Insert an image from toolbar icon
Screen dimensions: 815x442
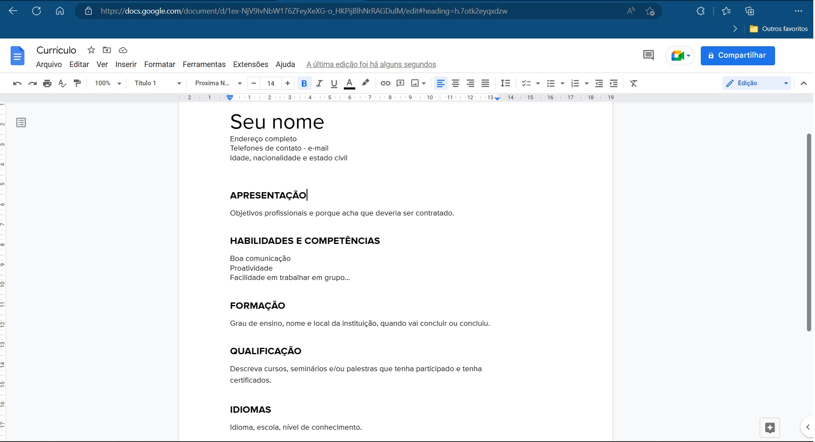[415, 84]
